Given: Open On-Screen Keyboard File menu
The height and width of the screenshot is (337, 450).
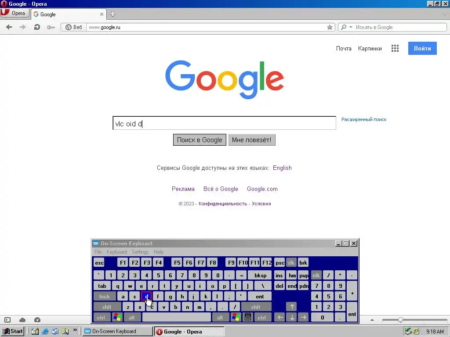Looking at the screenshot, I should pos(98,252).
